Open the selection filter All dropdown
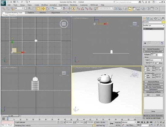 (x=19, y=8)
